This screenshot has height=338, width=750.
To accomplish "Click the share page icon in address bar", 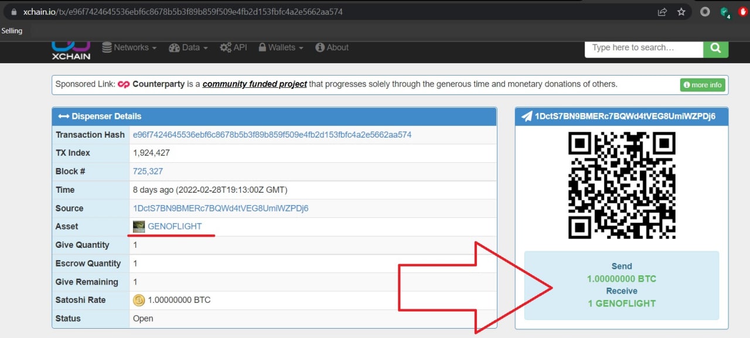I will coord(663,12).
